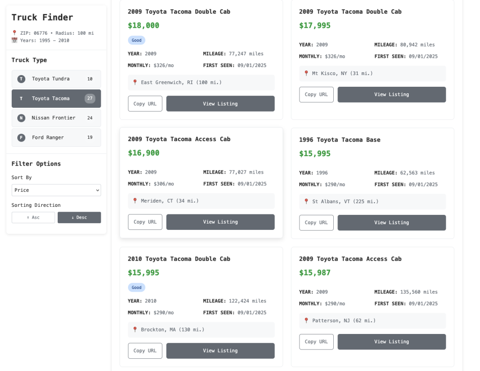Screen dimensions: 480x371
Task: View Listing for $15,987 Access Cab
Action: [391, 342]
